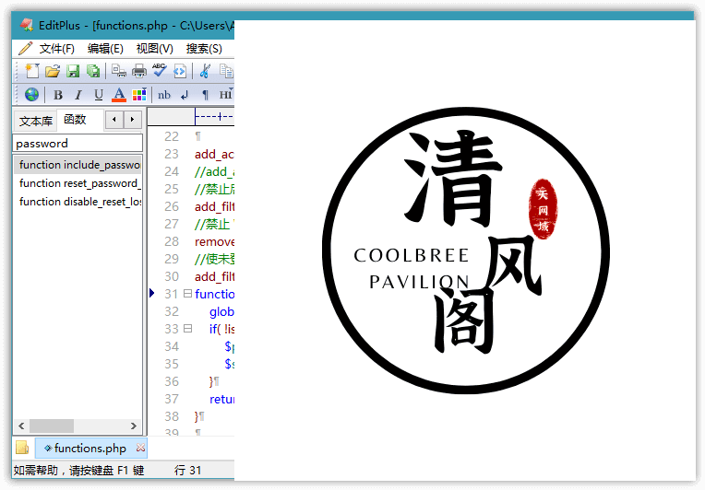This screenshot has width=705, height=490.
Task: Click the password function search field
Action: pyautogui.click(x=78, y=143)
